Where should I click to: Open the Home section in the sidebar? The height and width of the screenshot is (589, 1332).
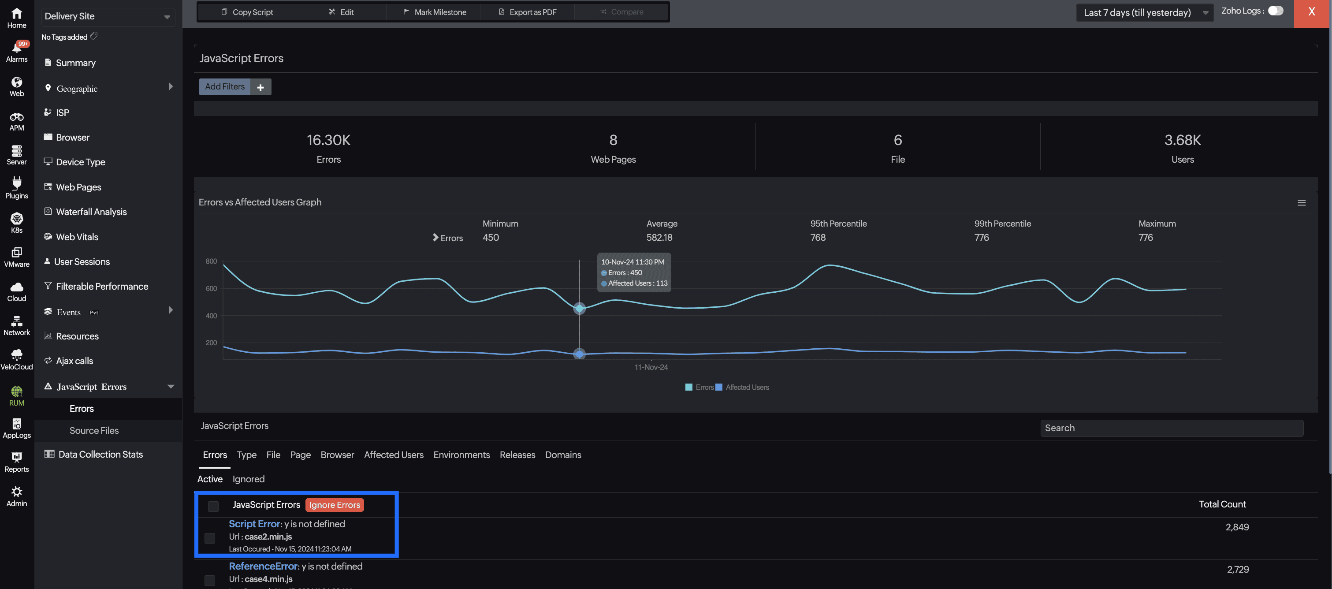(x=17, y=18)
